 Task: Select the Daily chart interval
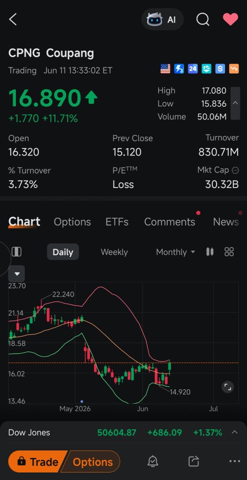(63, 252)
